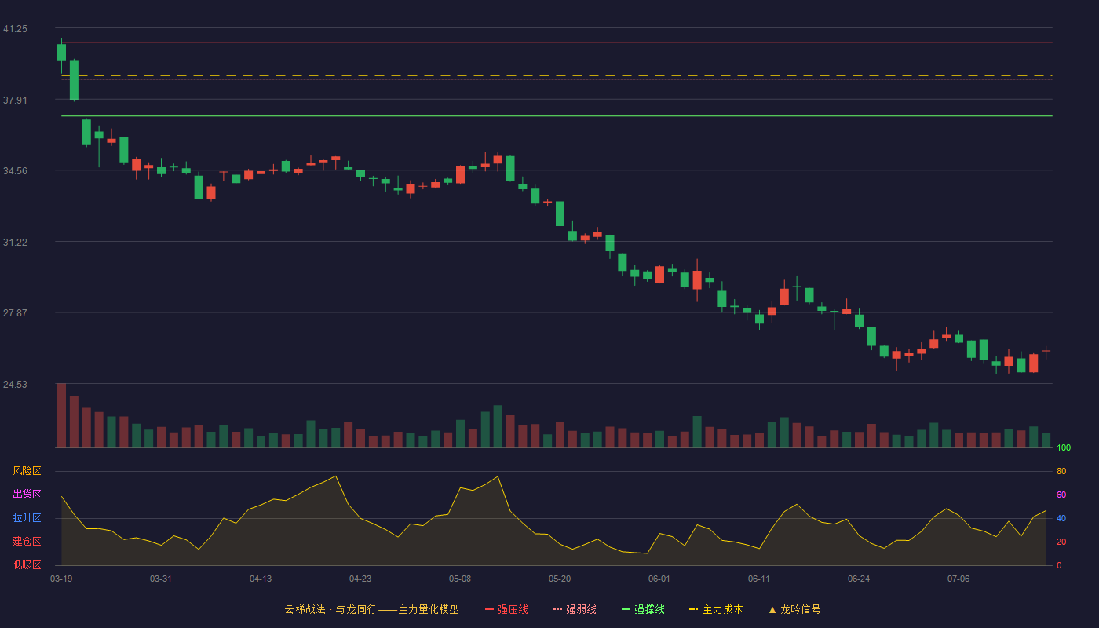1099x628 pixels.
Task: Select the 03-31 date label
Action: point(161,579)
